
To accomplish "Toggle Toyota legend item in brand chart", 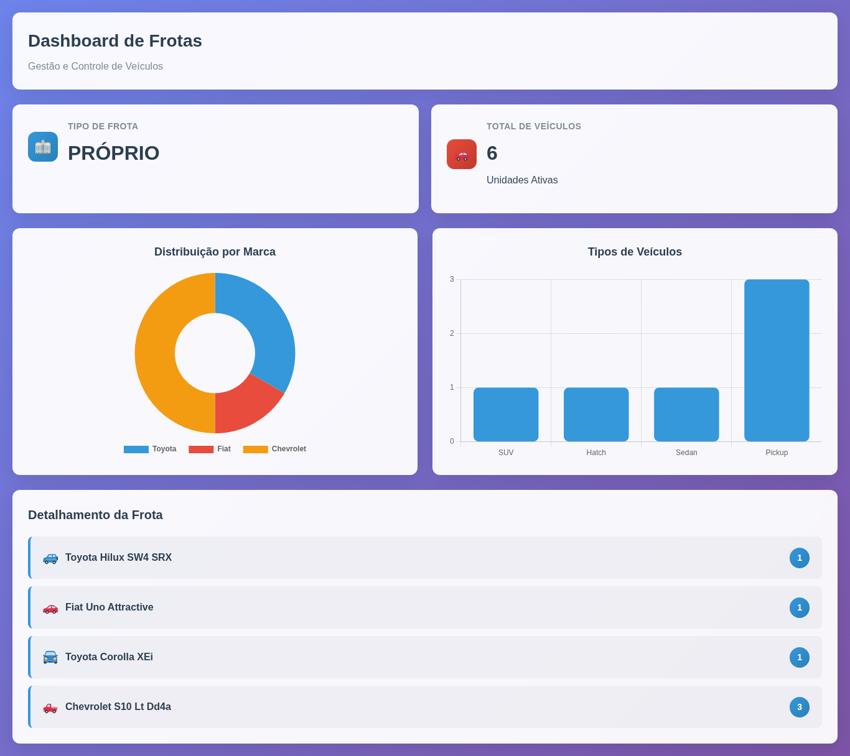I will [150, 449].
